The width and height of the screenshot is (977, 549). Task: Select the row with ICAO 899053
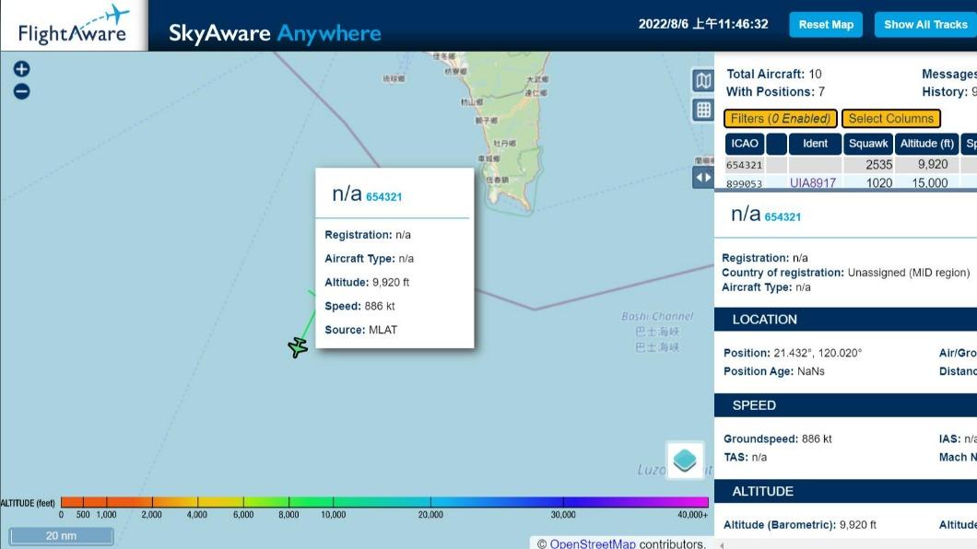[x=851, y=182]
